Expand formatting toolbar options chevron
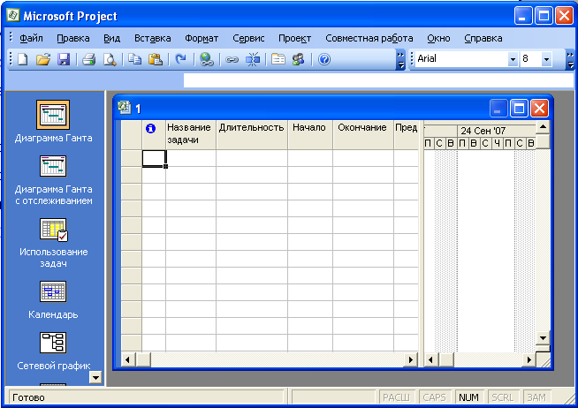 click(x=570, y=60)
